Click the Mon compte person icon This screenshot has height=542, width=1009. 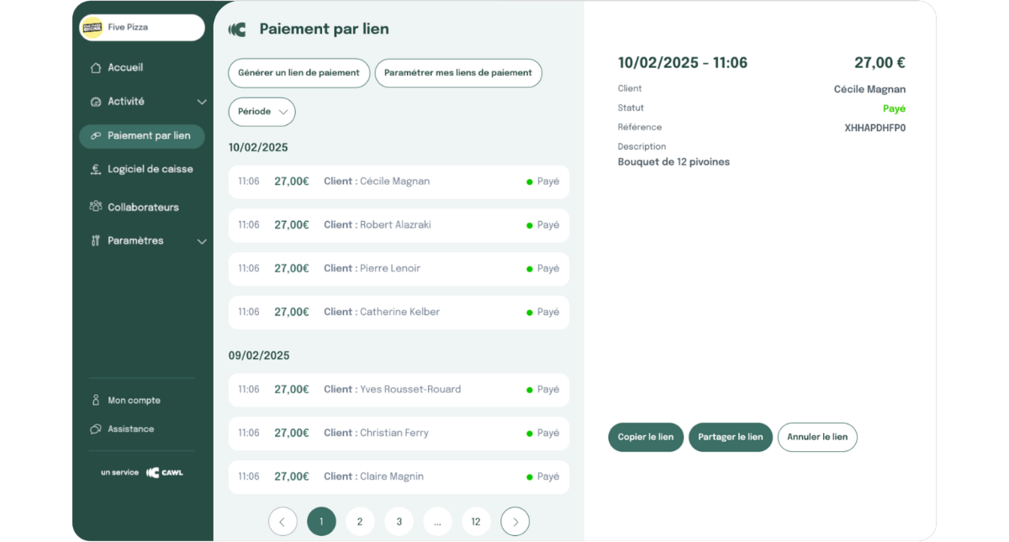[96, 401]
